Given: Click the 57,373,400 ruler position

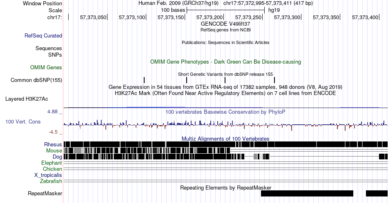Looking at the screenshot, I should [365, 17].
